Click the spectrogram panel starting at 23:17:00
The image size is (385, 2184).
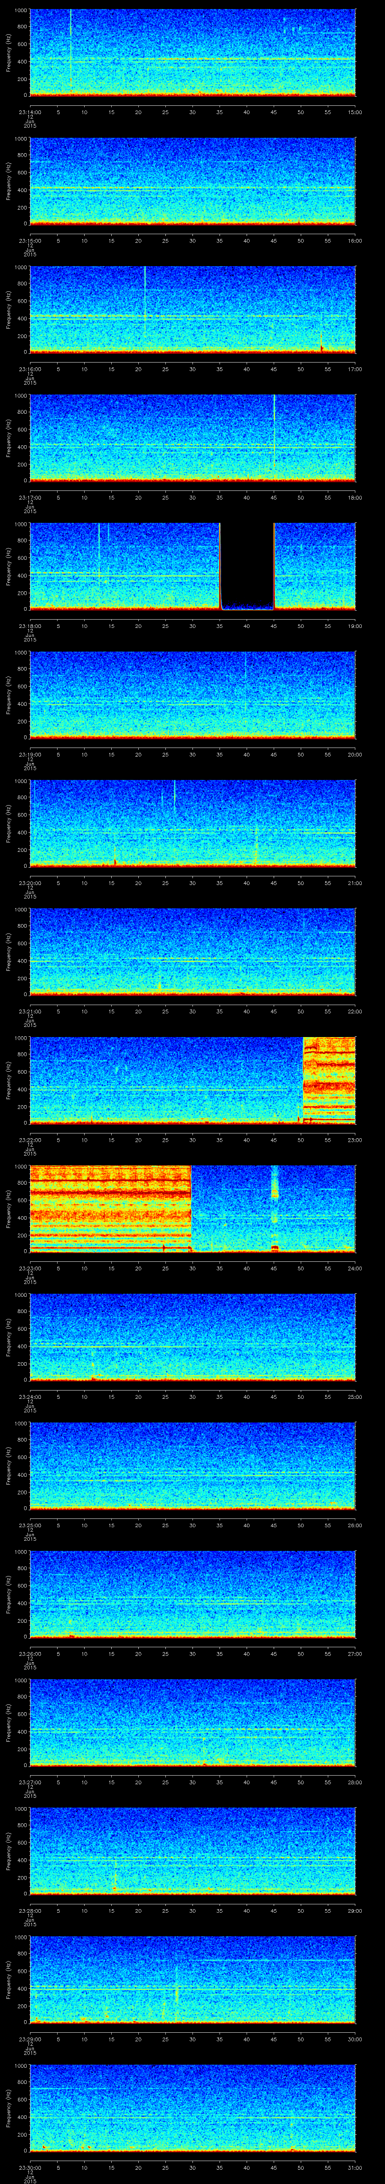tap(192, 438)
